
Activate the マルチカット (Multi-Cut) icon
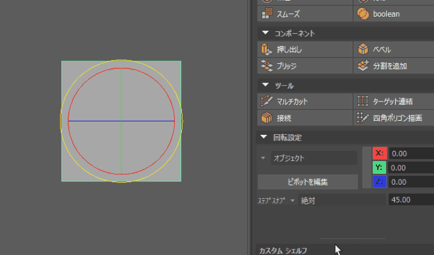267,101
